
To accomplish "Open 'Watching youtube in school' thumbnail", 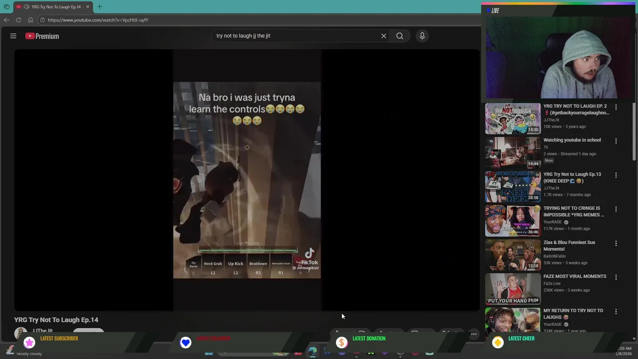I will pos(513,153).
